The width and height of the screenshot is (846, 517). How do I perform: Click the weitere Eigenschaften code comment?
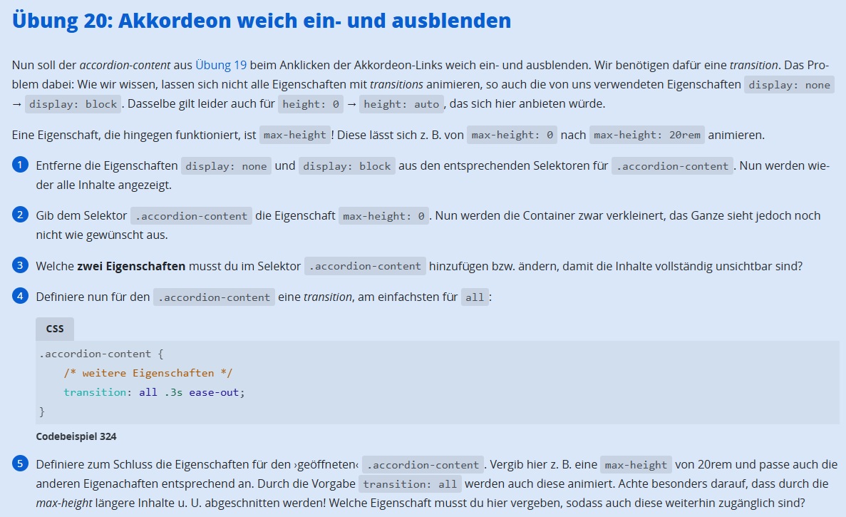pyautogui.click(x=148, y=373)
